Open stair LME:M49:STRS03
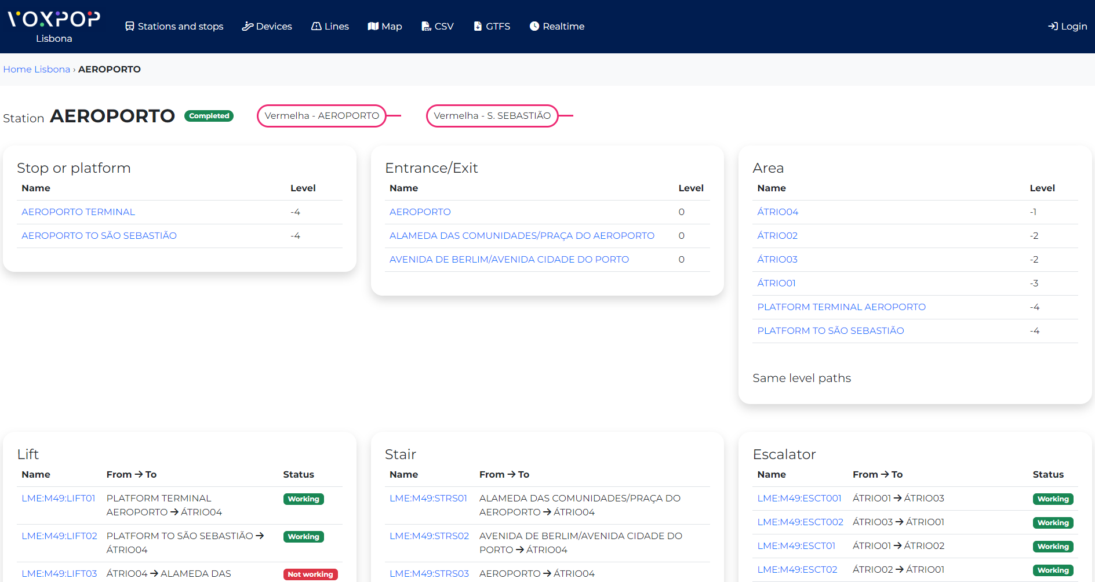This screenshot has height=582, width=1095. [429, 573]
